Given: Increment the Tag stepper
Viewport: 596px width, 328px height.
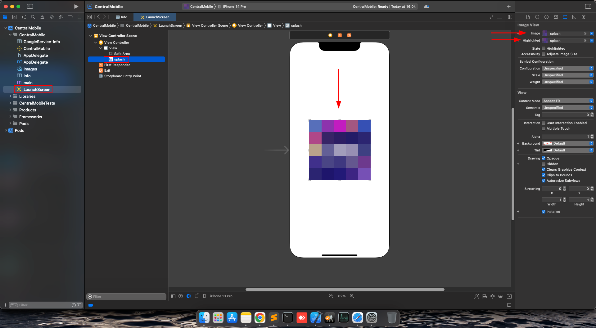Looking at the screenshot, I should pos(592,114).
